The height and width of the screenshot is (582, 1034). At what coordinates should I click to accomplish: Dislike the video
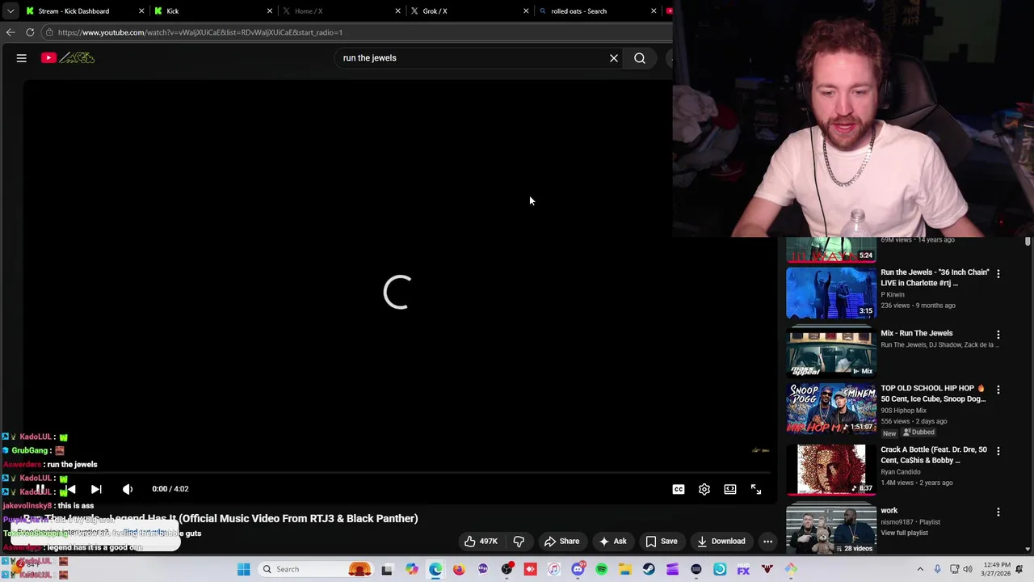pos(519,542)
